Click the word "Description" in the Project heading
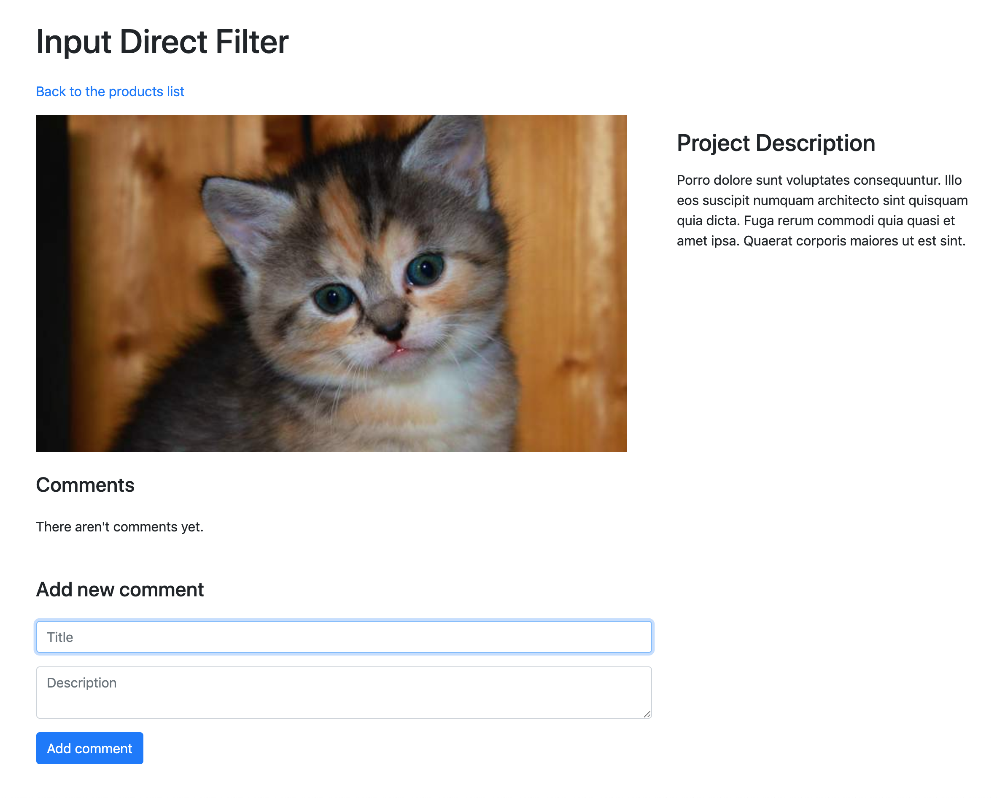This screenshot has height=798, width=997. [815, 143]
